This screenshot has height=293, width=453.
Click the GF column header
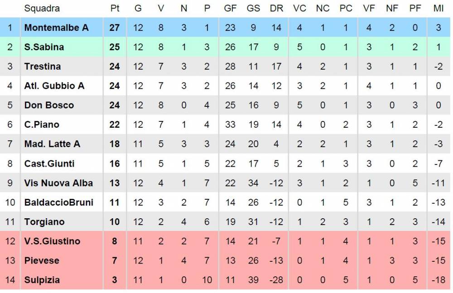(230, 9)
